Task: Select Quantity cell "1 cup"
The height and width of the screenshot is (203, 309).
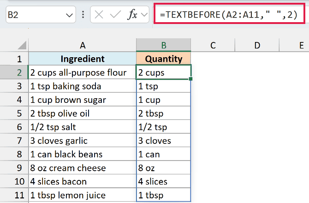Action: (x=163, y=100)
